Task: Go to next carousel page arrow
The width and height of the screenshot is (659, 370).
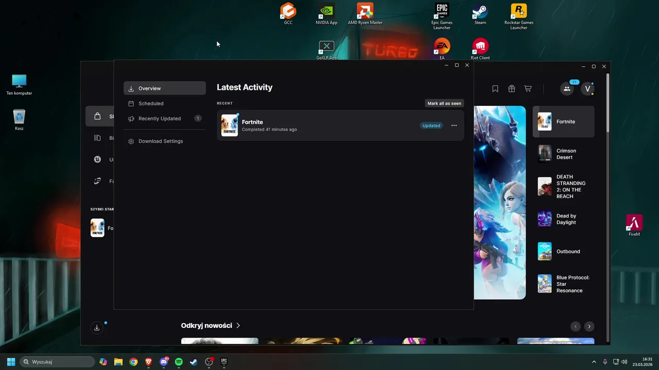Action: point(589,326)
